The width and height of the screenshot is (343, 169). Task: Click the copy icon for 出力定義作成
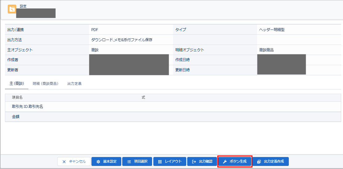click(259, 162)
